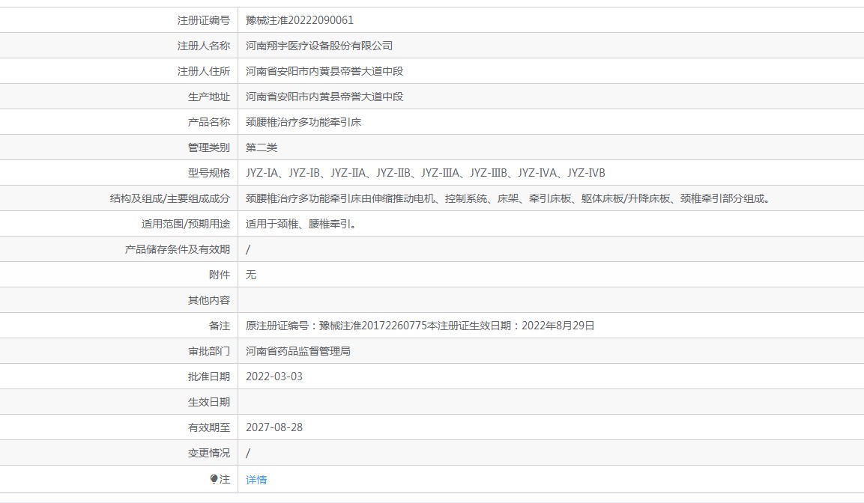Click the 注 label in last row
Viewport: 864px width, 503px height.
[225, 479]
